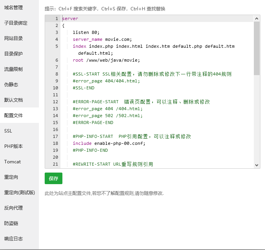Click the '#SSL-END' comment line
265x250 pixels.
click(x=84, y=88)
